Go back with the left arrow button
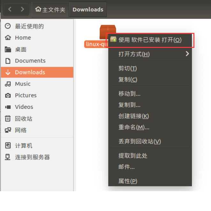 (10, 9)
